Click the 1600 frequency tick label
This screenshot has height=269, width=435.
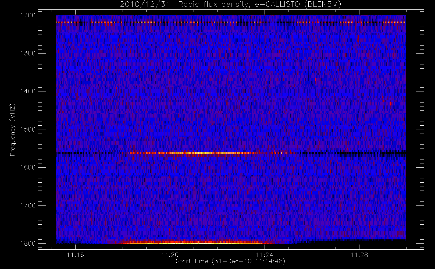(28, 167)
